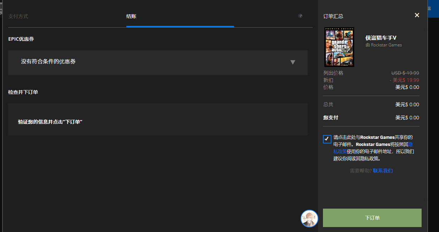Click the 'Rockstar Games' publisher name
This screenshot has height=232, width=439.
pyautogui.click(x=386, y=45)
